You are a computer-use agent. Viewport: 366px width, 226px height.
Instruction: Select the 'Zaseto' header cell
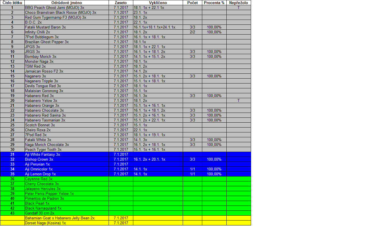click(121, 3)
